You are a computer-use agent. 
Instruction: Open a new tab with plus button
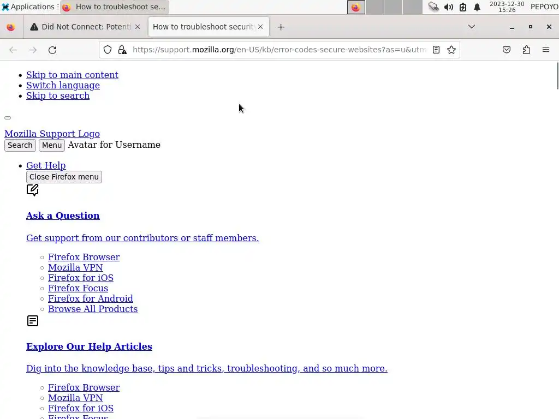(x=281, y=27)
